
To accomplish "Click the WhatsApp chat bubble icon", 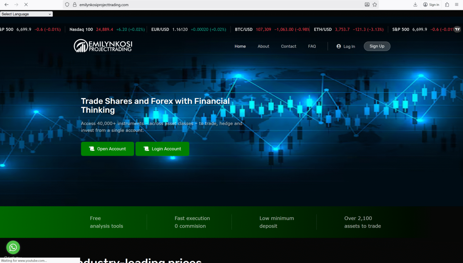I will click(13, 247).
